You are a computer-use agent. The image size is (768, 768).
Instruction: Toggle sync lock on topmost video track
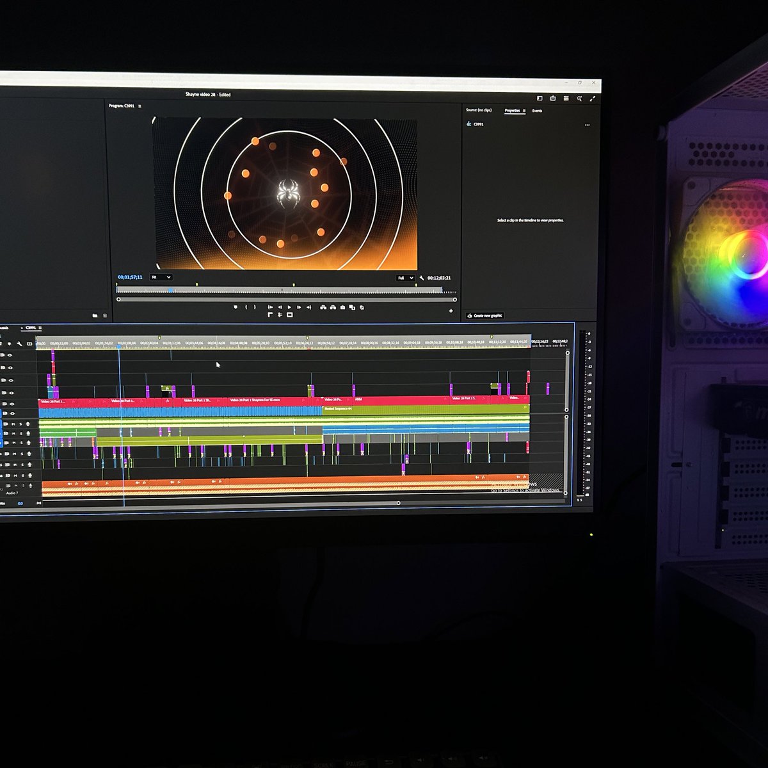(3, 355)
